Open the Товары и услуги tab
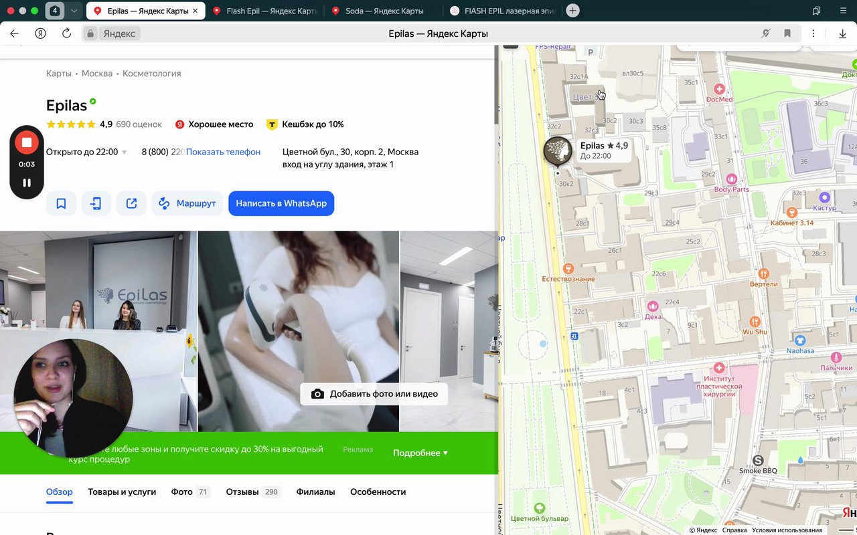 122,492
